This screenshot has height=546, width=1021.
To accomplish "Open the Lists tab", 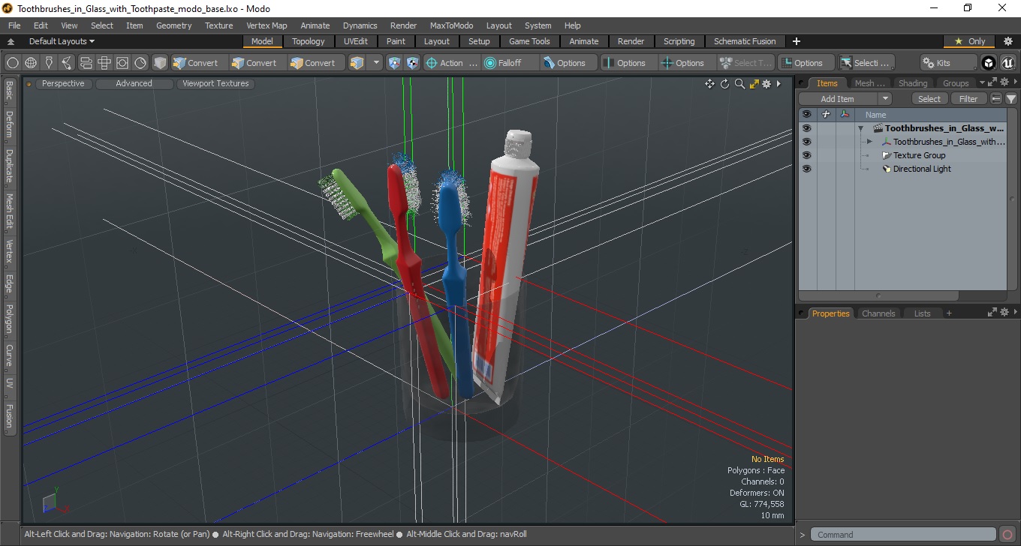I will coord(922,313).
